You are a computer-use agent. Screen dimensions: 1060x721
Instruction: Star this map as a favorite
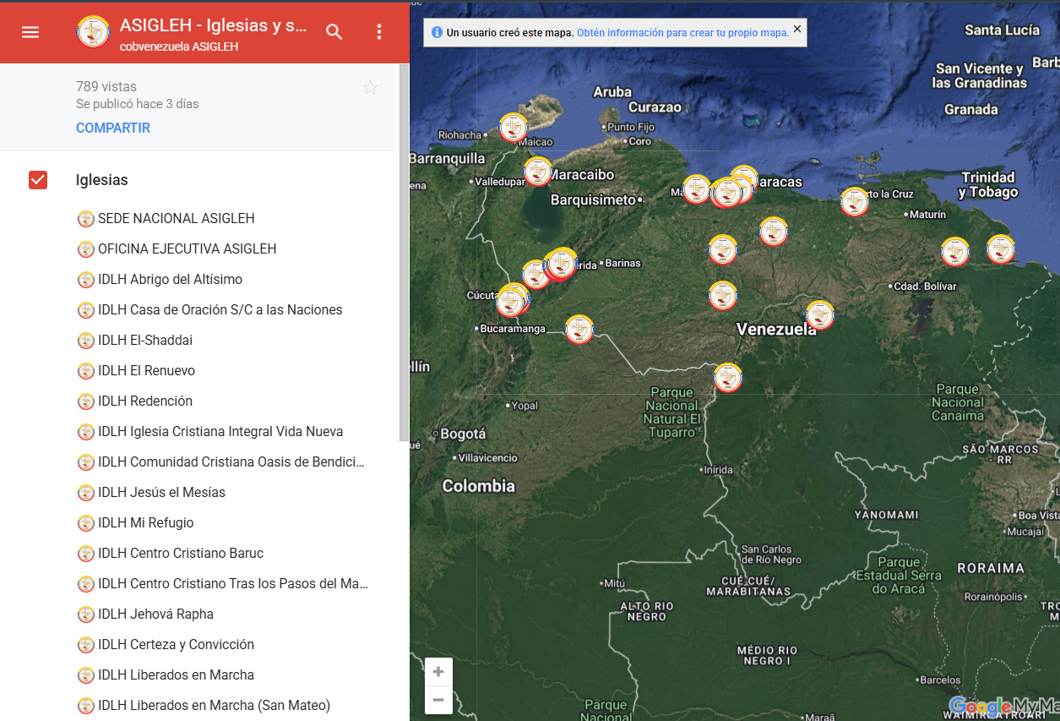click(x=370, y=87)
